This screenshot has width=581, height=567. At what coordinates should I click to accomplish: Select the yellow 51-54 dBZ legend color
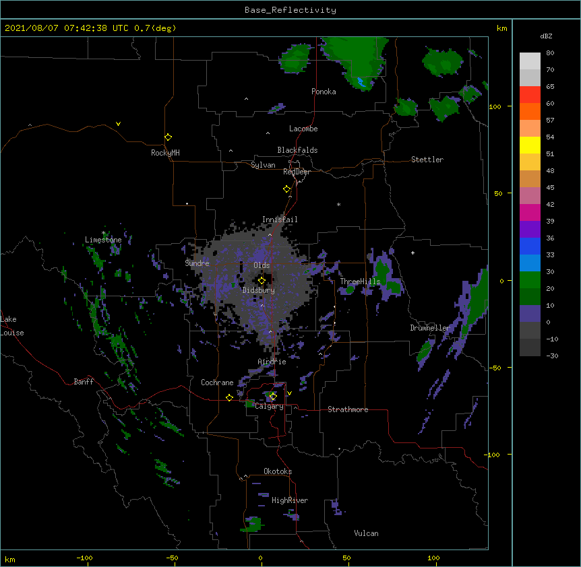(530, 145)
